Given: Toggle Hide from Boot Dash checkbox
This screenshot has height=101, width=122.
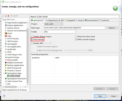Looking at the screenshot, I should pos(76,36).
